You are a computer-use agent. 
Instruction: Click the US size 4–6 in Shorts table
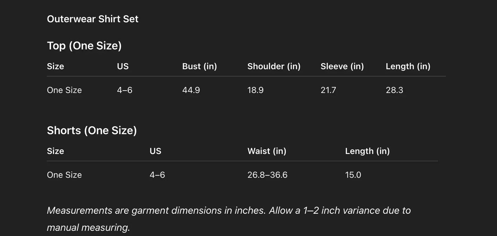[x=157, y=175]
